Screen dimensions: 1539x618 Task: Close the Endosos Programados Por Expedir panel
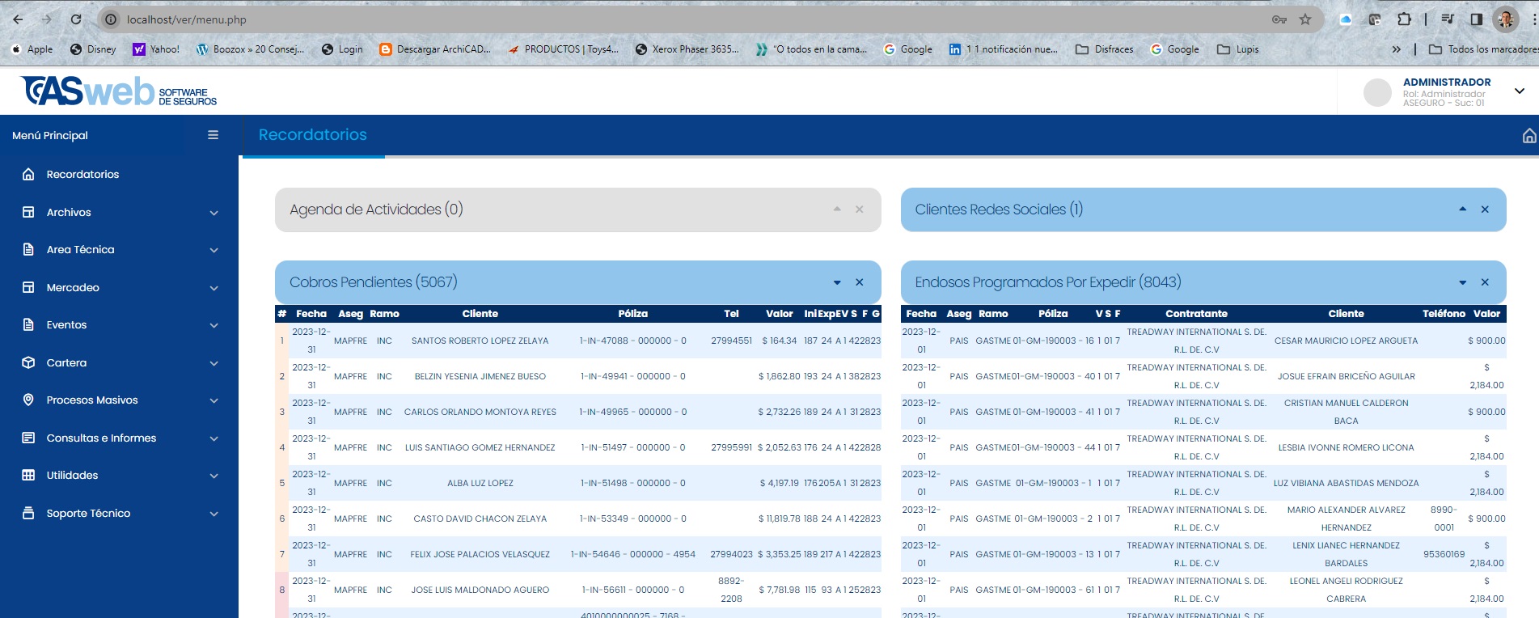tap(1485, 282)
